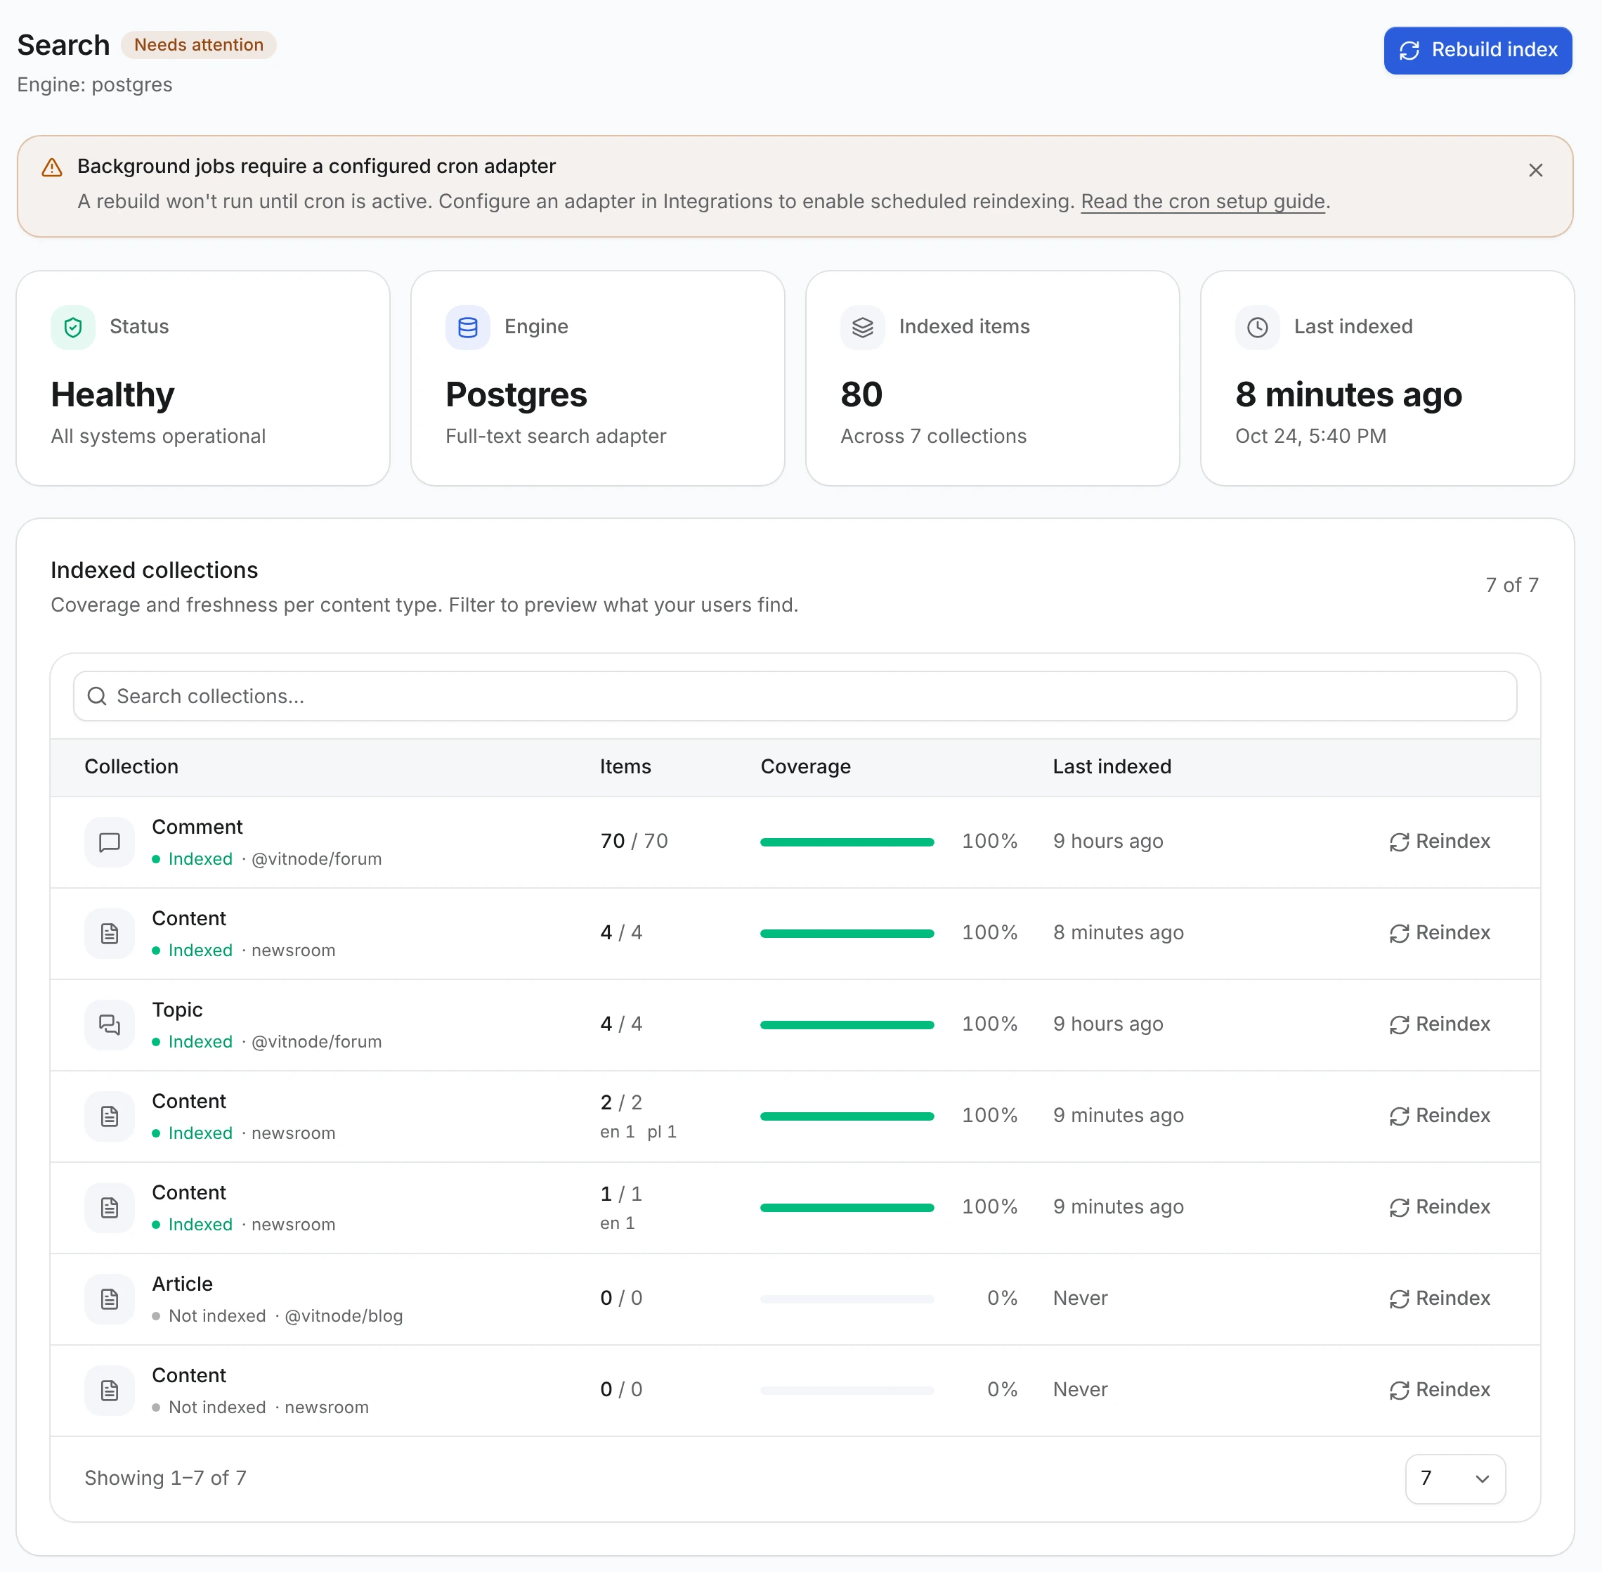The image size is (1602, 1572).
Task: Click the Items column header
Action: click(625, 766)
